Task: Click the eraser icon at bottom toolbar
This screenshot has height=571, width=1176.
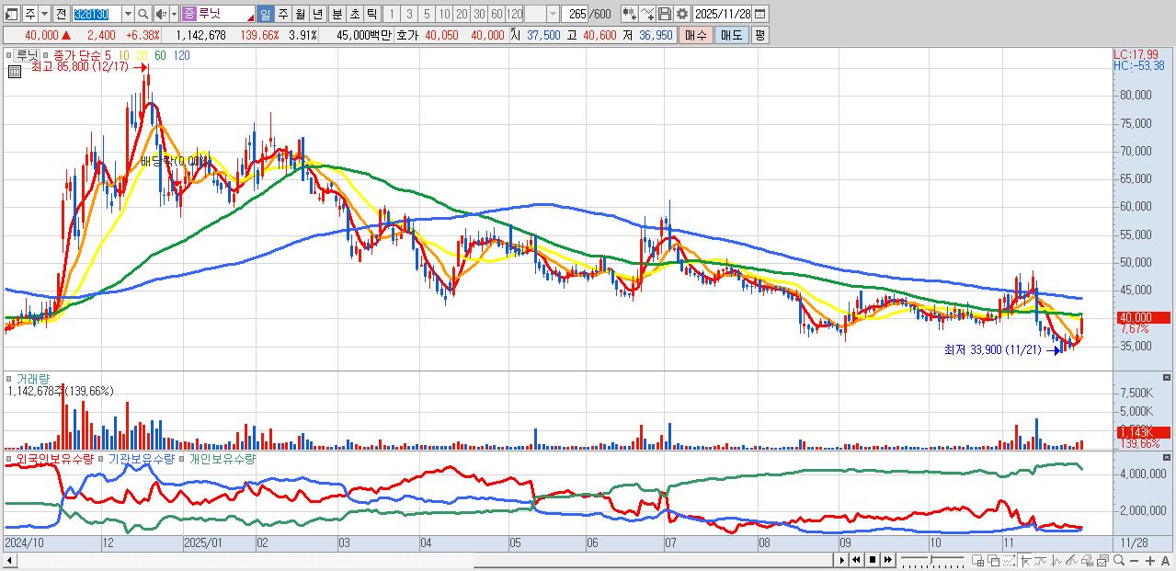Action: [1088, 560]
